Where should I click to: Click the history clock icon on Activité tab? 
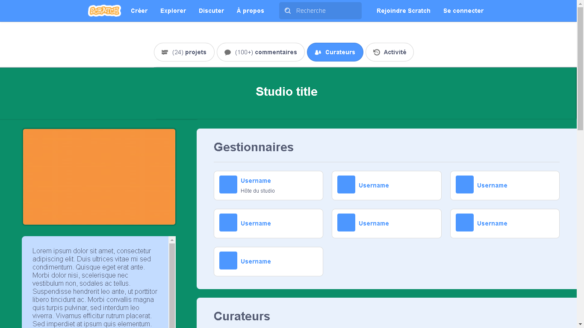tap(376, 52)
